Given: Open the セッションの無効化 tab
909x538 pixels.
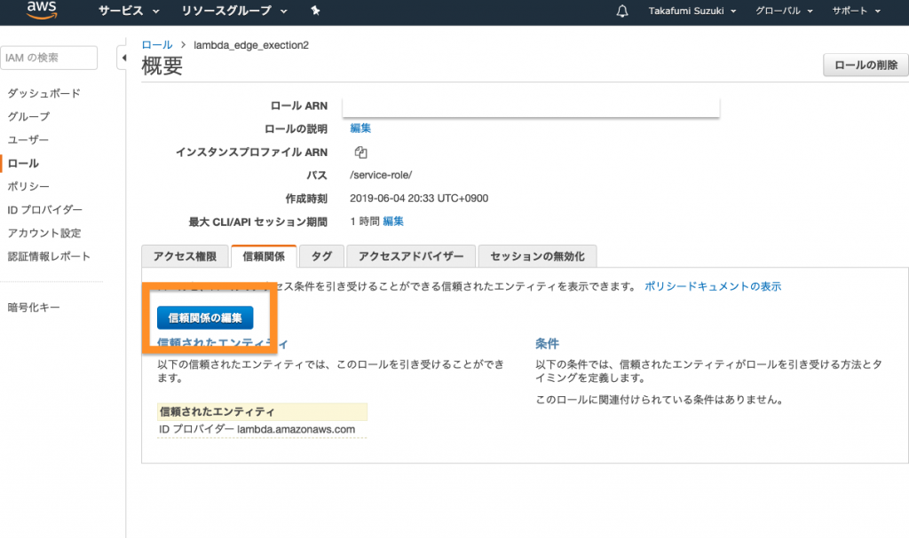Looking at the screenshot, I should (538, 256).
